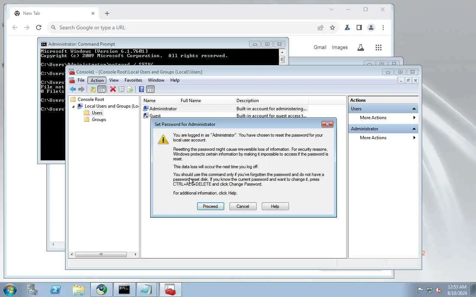Collapse the Administrator section in Actions pane
The width and height of the screenshot is (476, 297).
[x=414, y=129]
